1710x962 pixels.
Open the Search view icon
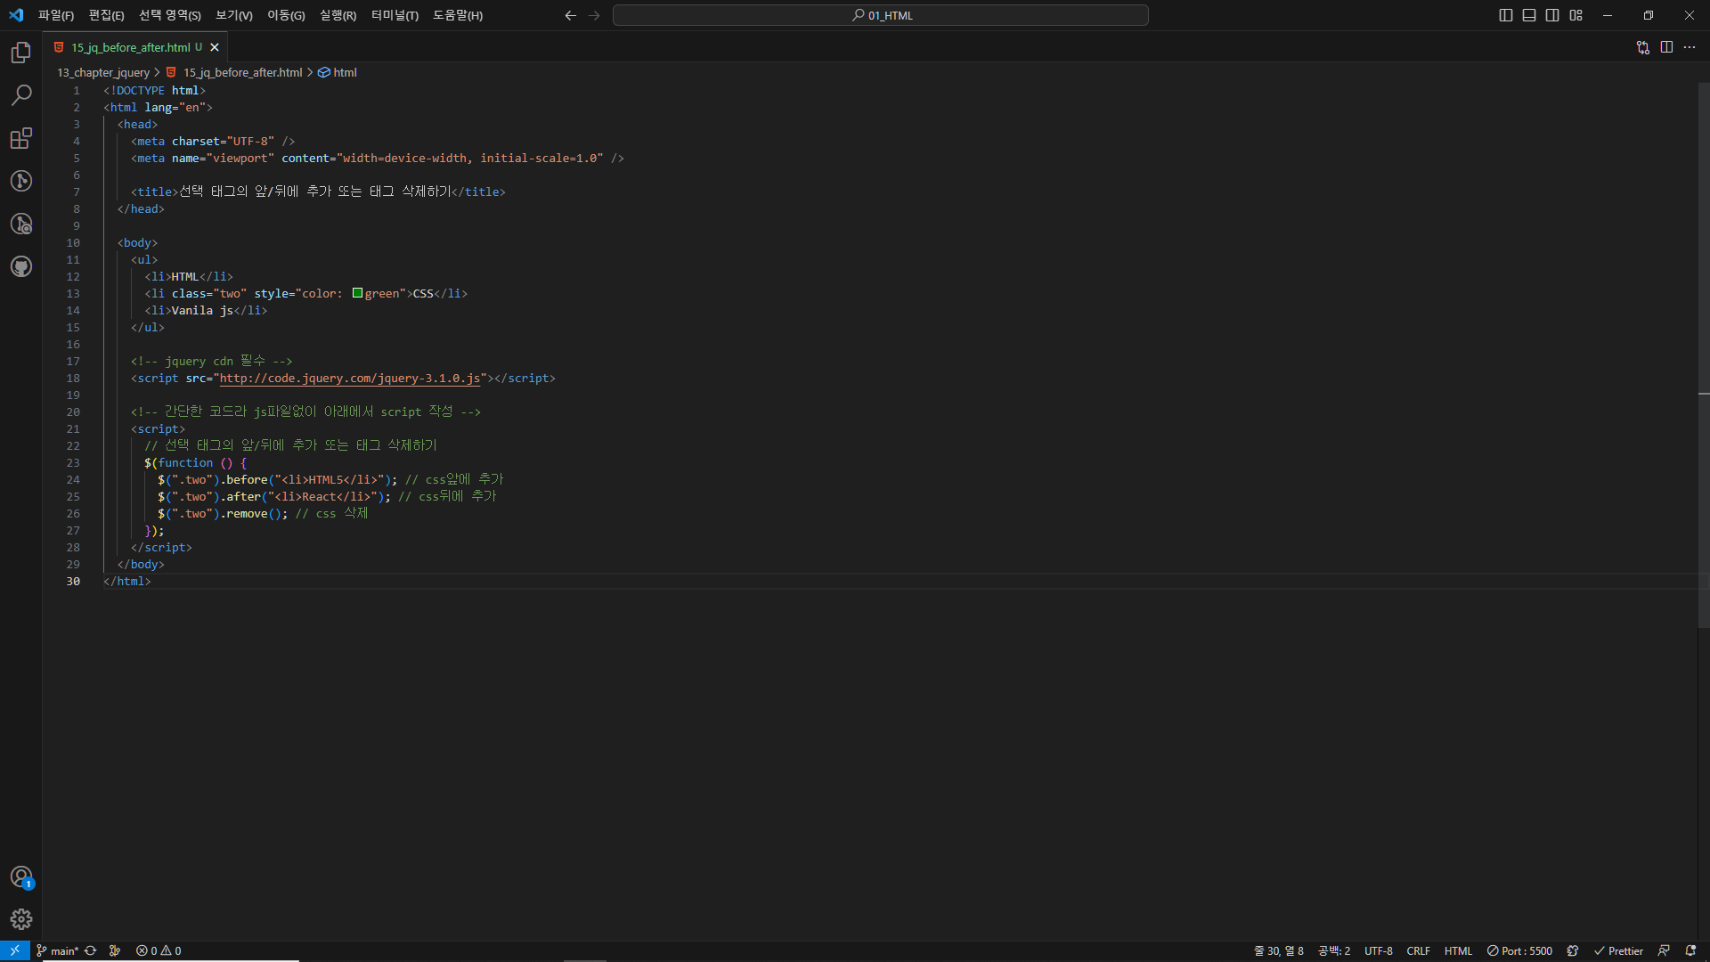[21, 95]
